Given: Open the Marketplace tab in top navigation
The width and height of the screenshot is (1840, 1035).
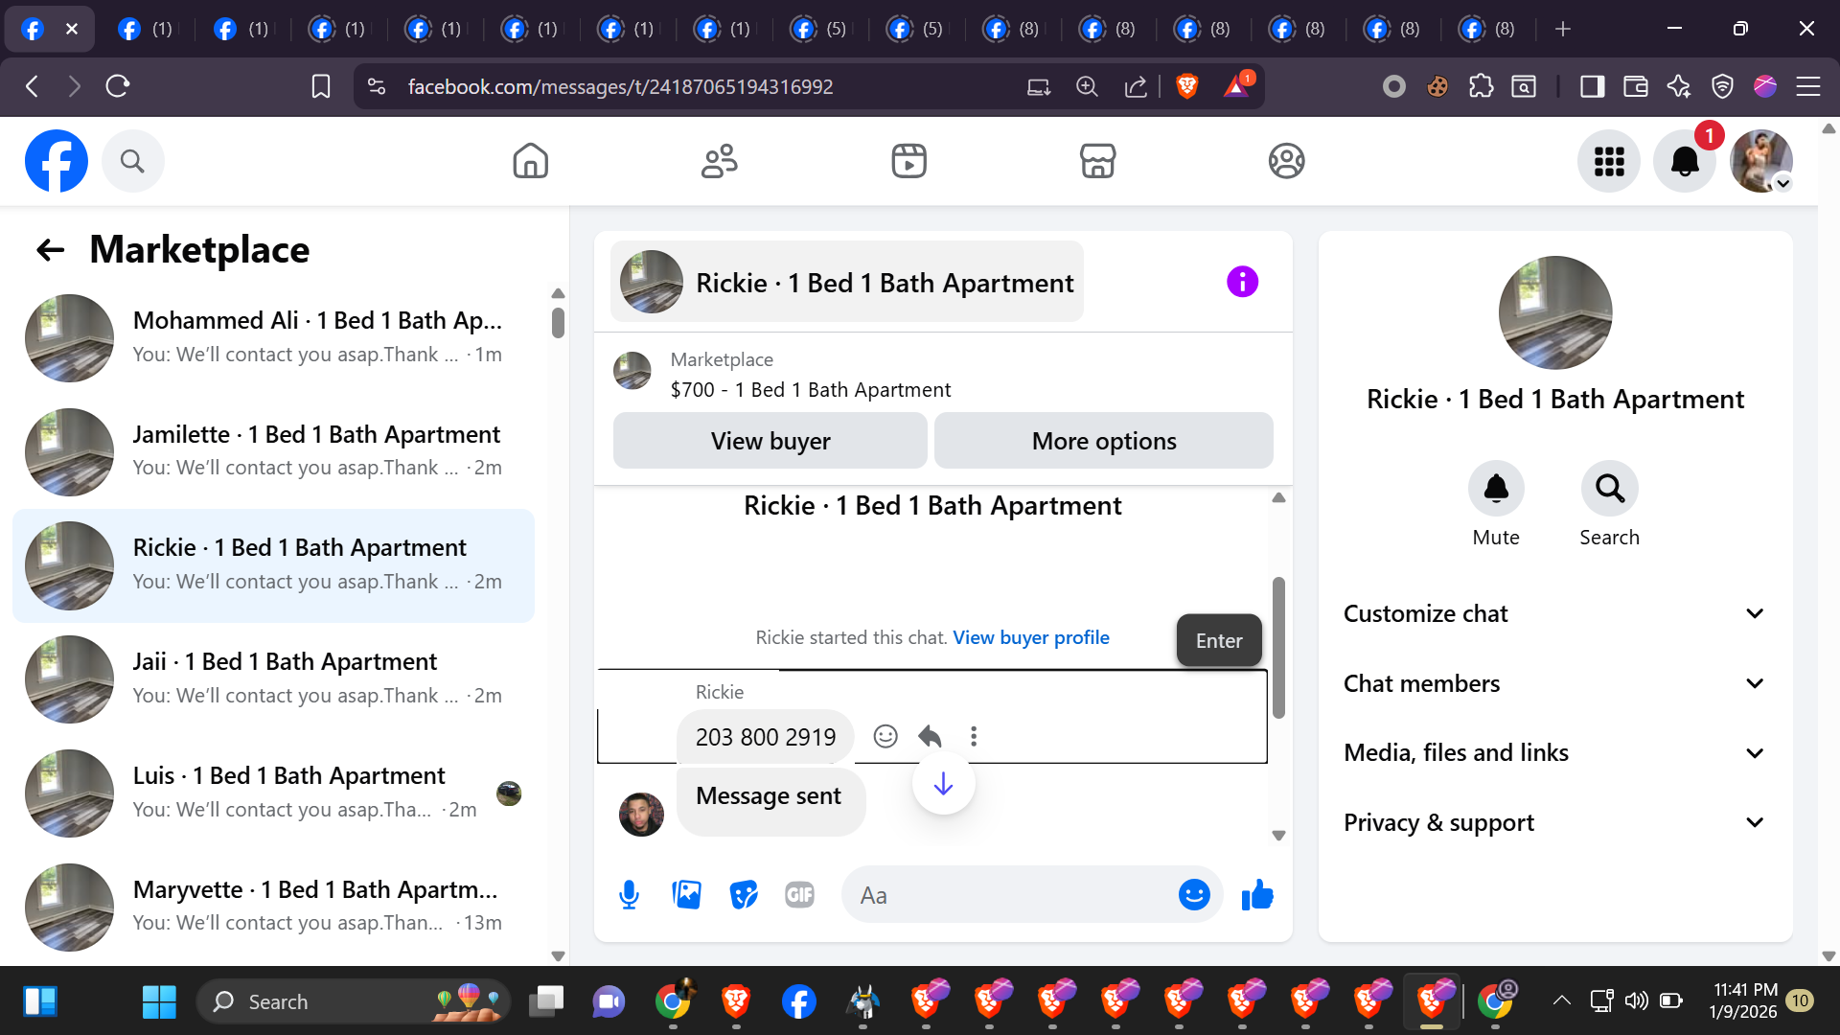Looking at the screenshot, I should [x=1097, y=161].
